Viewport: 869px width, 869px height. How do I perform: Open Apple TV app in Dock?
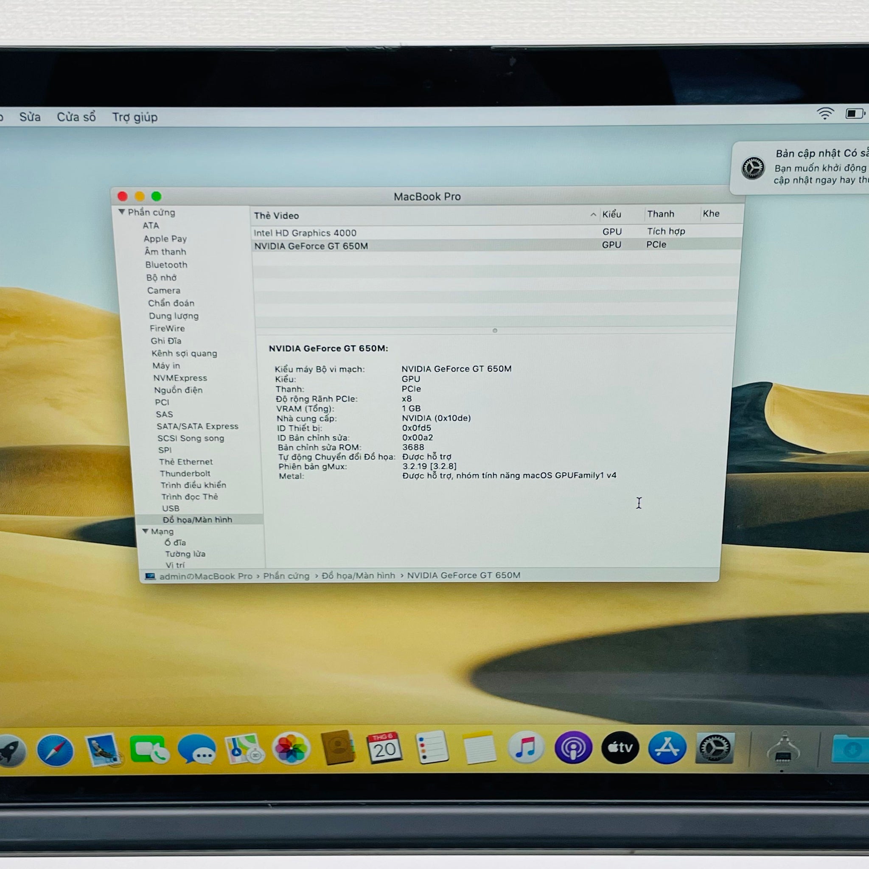(x=620, y=748)
